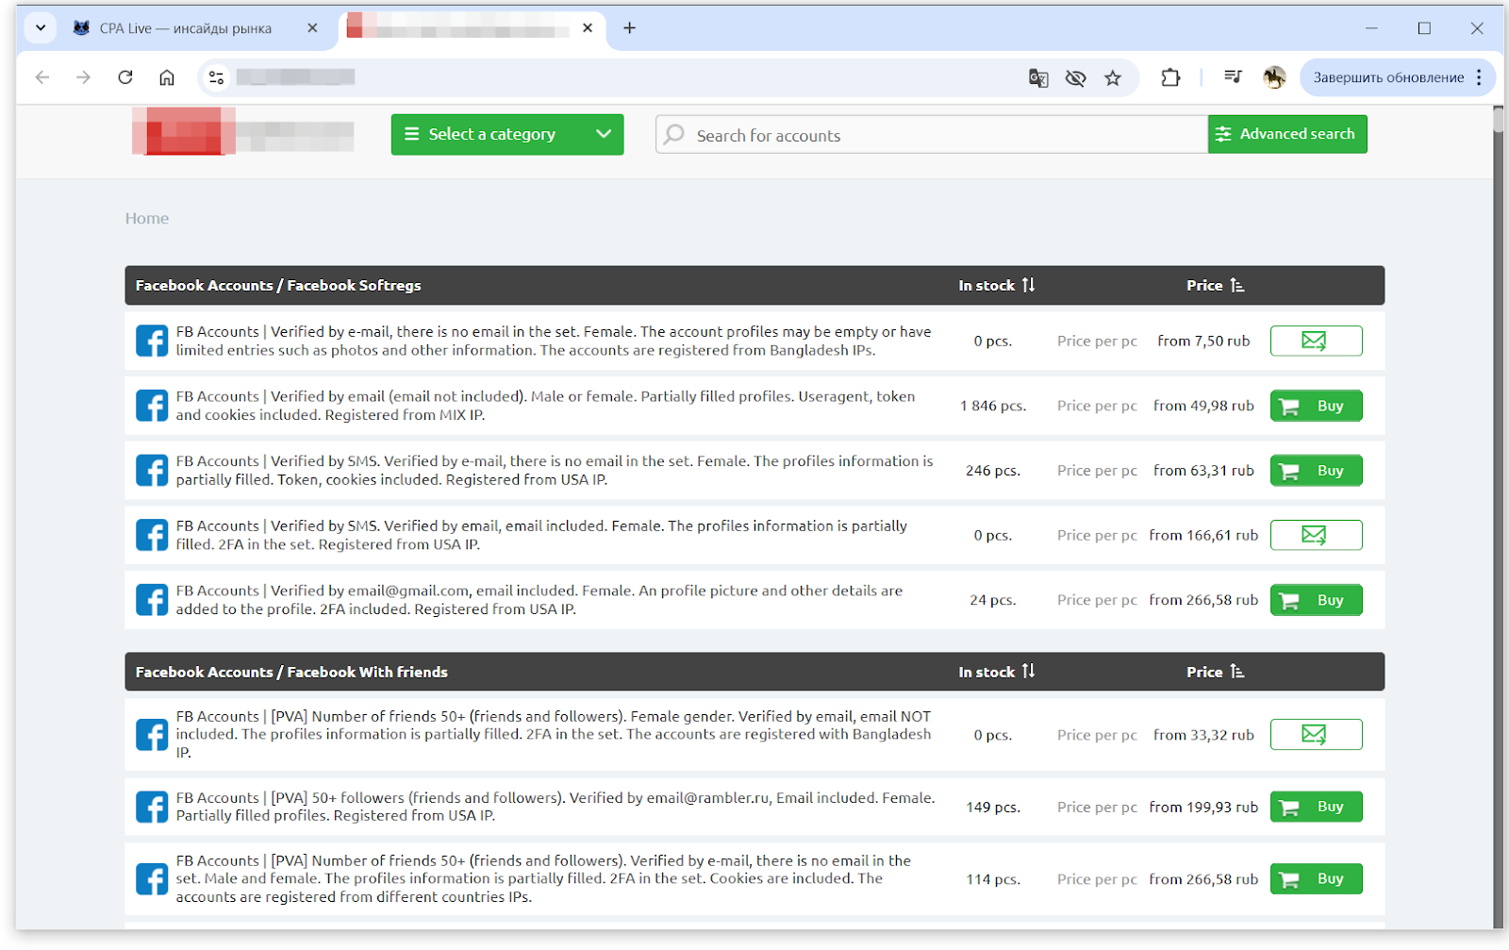Notify by email for 166,61 rub listing
1509x950 pixels.
tap(1316, 535)
